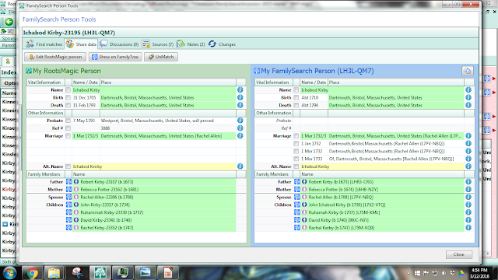Viewport: 498px width, 280px height.
Task: Select FamilySearch David Kirby (b 1740) row
Action: pos(382,220)
